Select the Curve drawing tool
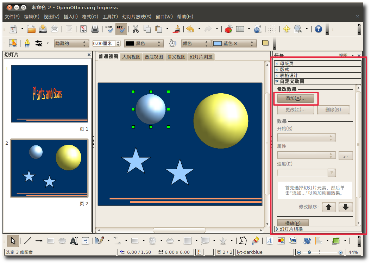371x264 pixels. (x=100, y=240)
